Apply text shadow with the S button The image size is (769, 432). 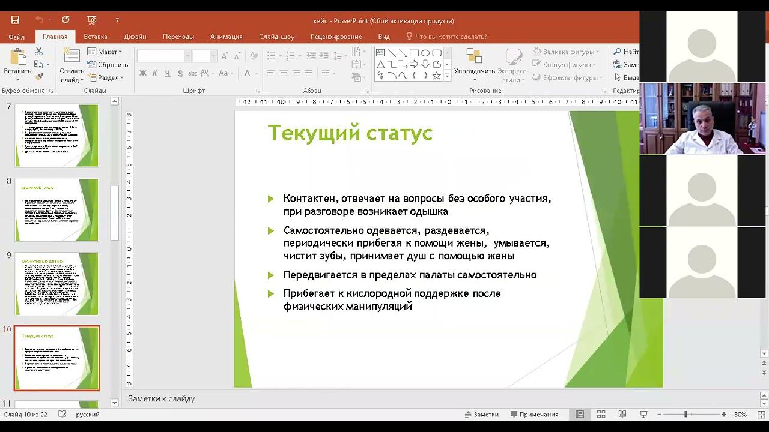point(179,73)
